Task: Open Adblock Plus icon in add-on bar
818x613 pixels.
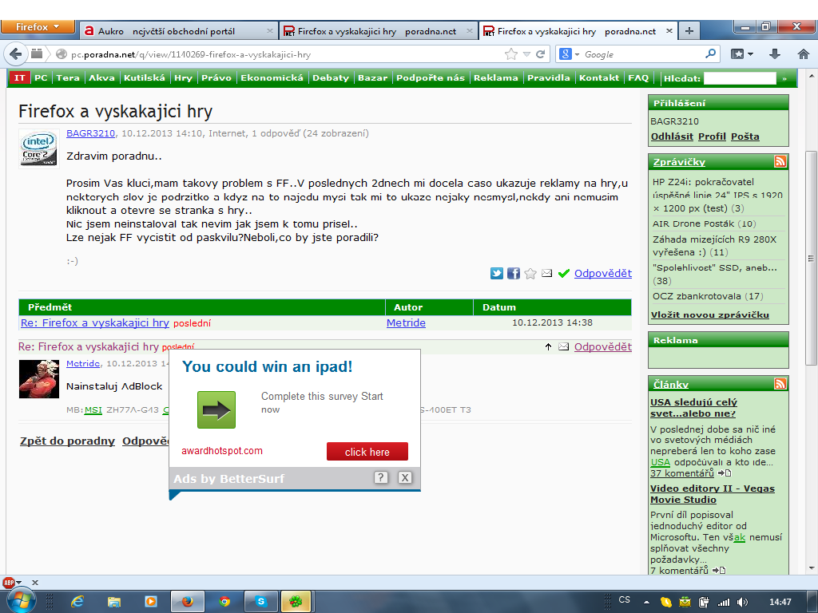Action: pos(8,582)
